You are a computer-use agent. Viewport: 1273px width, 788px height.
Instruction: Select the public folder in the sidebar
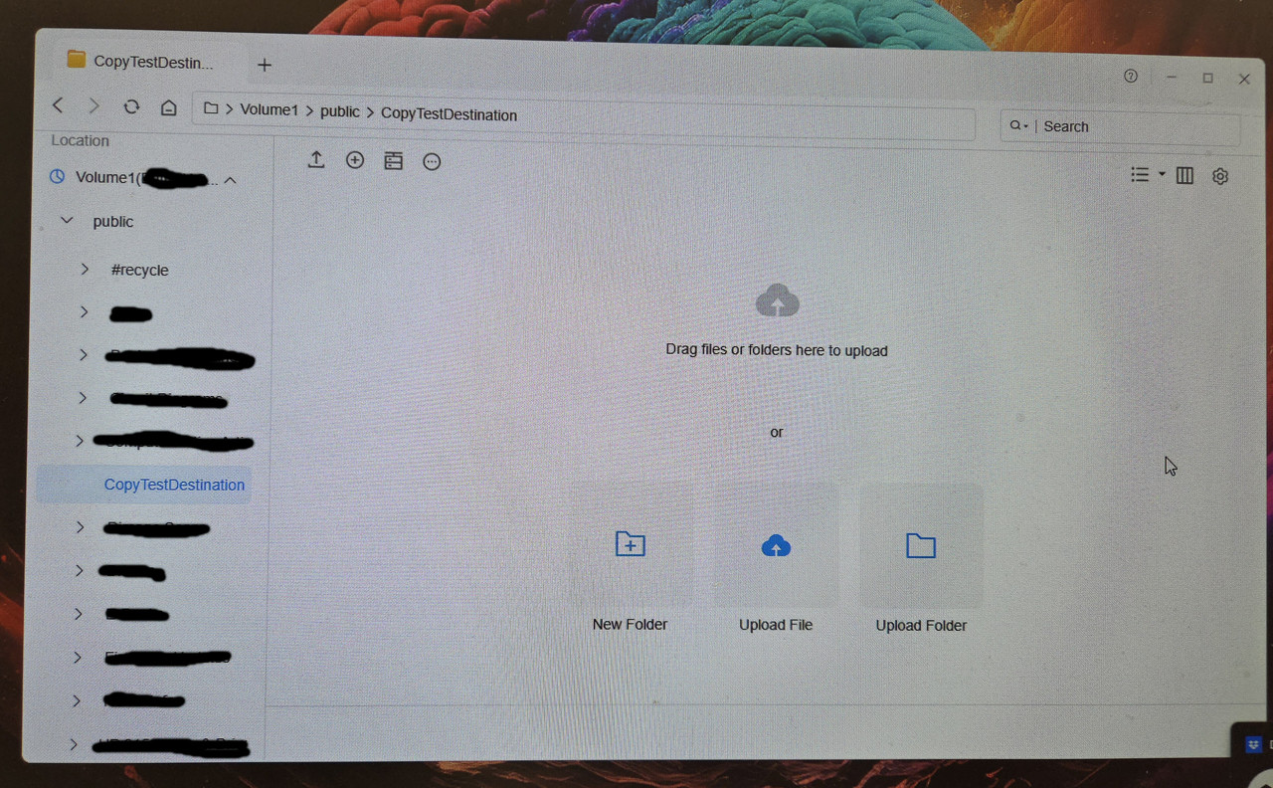pyautogui.click(x=113, y=222)
